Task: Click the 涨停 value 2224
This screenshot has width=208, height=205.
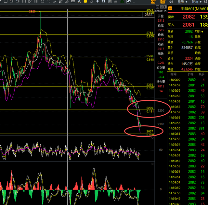Action: (x=189, y=58)
